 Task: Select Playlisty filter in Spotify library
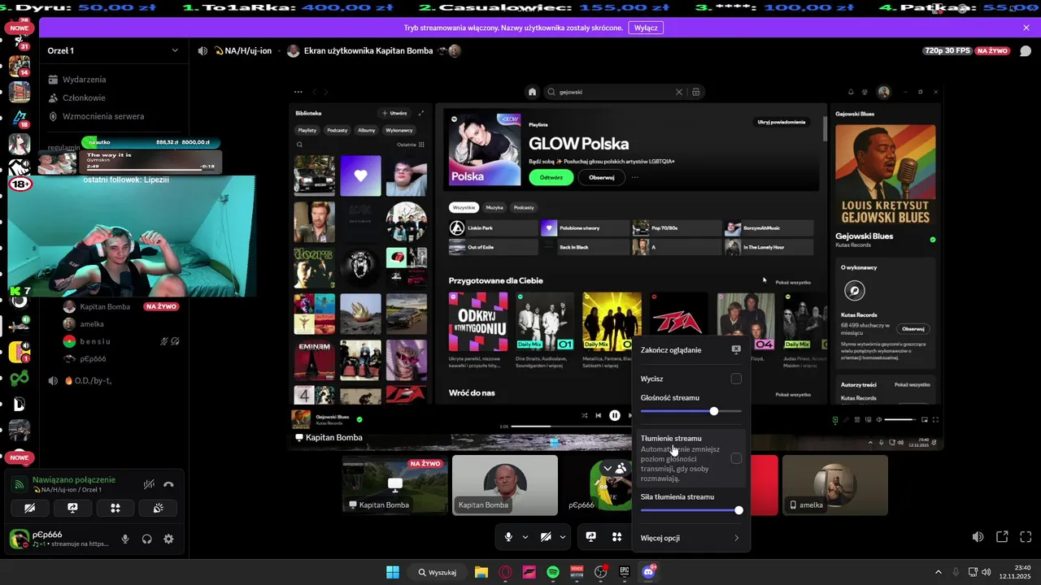(x=307, y=130)
